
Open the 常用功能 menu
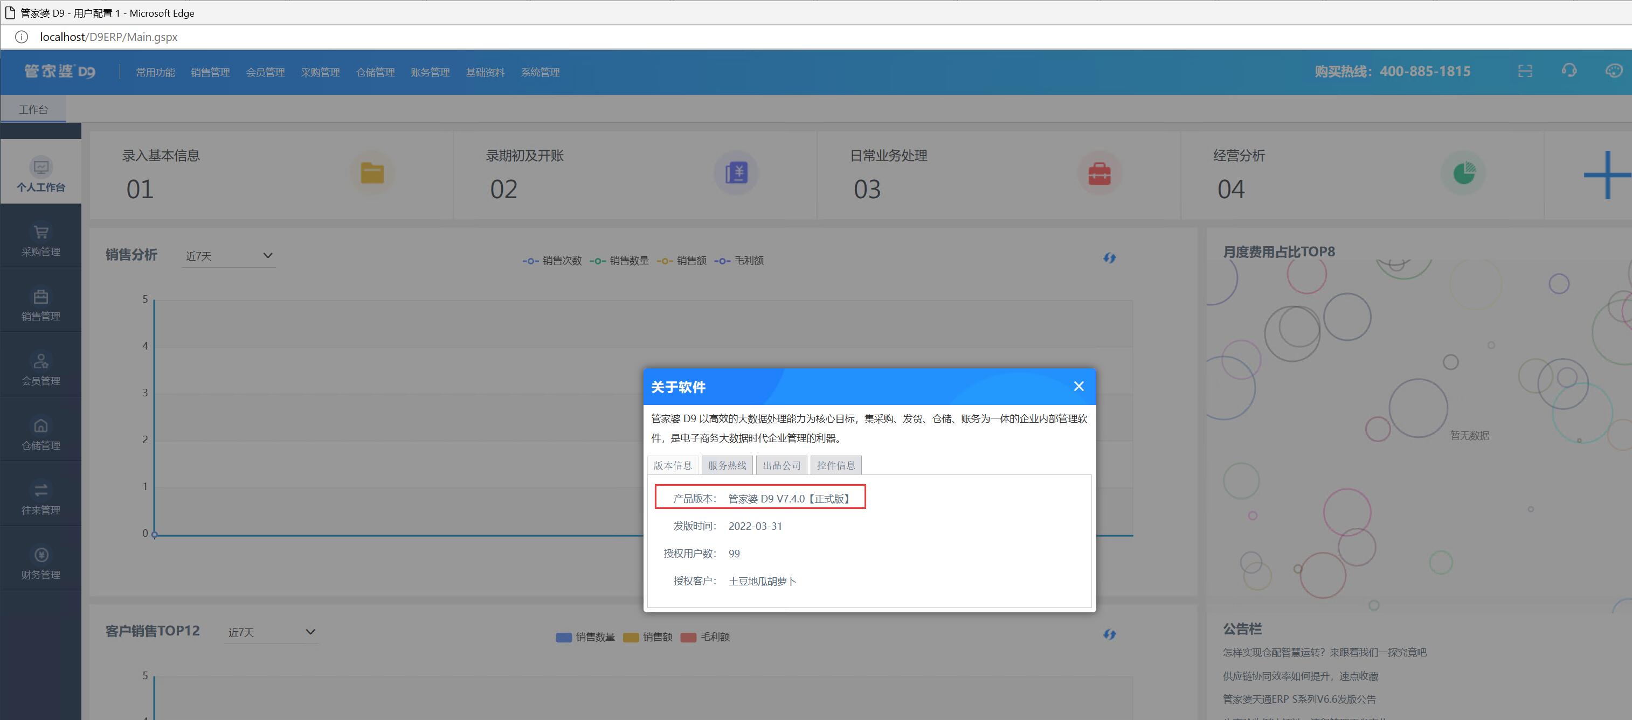pyautogui.click(x=155, y=72)
